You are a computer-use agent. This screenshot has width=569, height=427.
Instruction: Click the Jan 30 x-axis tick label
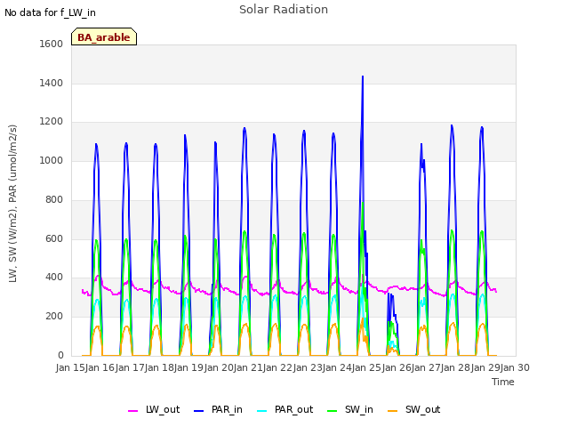(515, 367)
